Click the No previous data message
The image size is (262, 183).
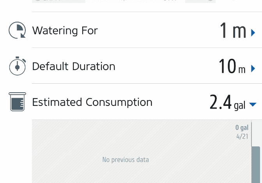(x=126, y=160)
